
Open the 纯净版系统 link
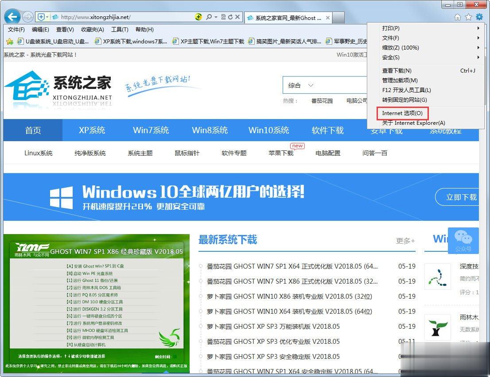[90, 153]
